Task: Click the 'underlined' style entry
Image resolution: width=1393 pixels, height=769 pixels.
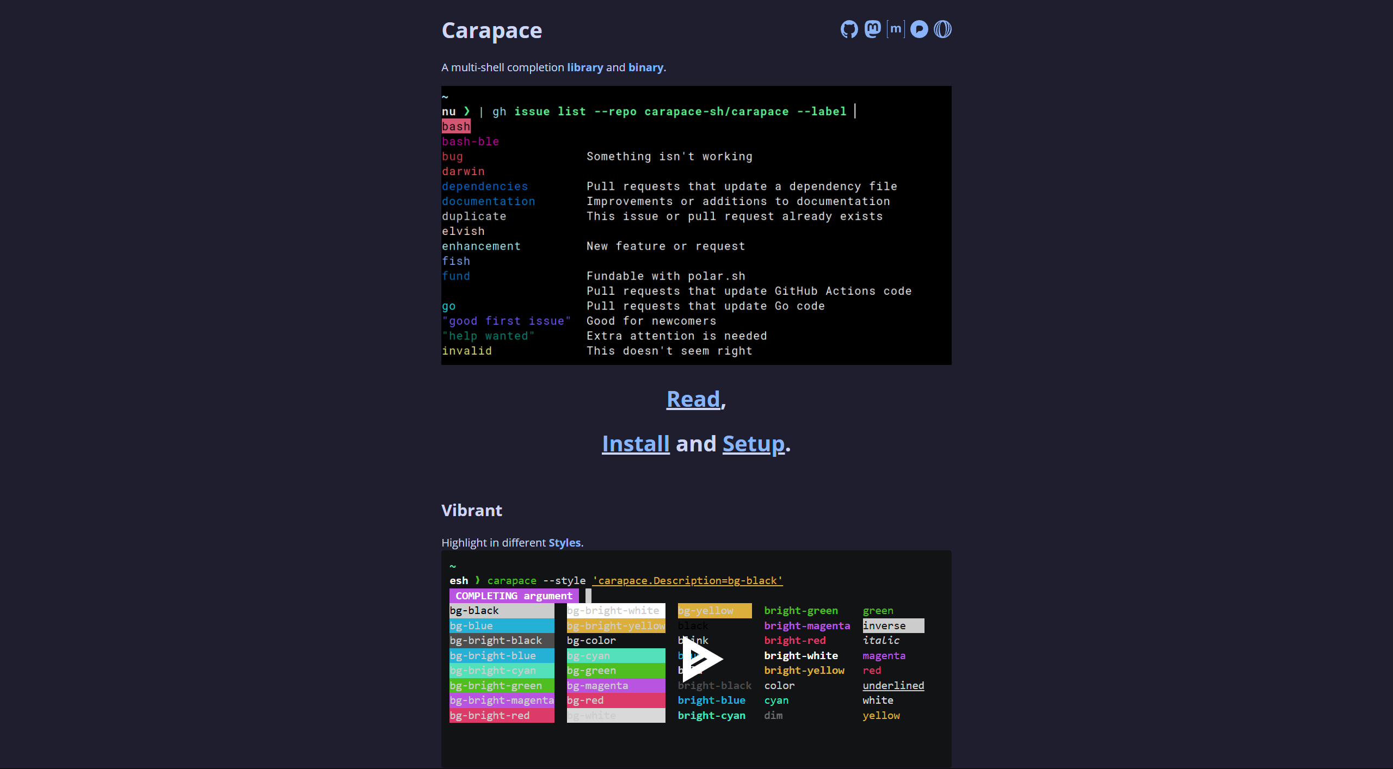Action: click(x=893, y=686)
